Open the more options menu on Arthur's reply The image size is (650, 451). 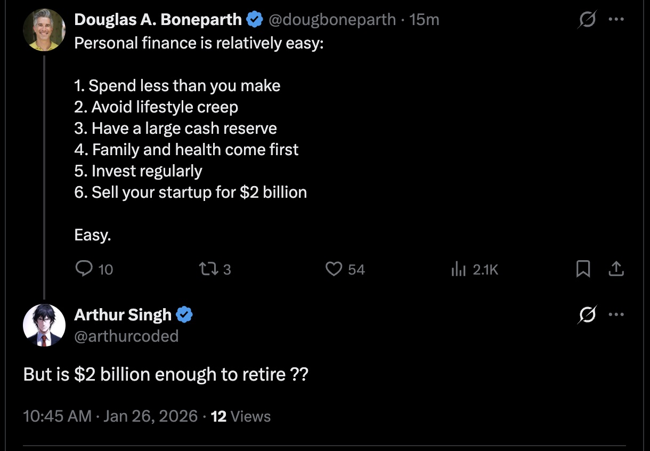[616, 315]
